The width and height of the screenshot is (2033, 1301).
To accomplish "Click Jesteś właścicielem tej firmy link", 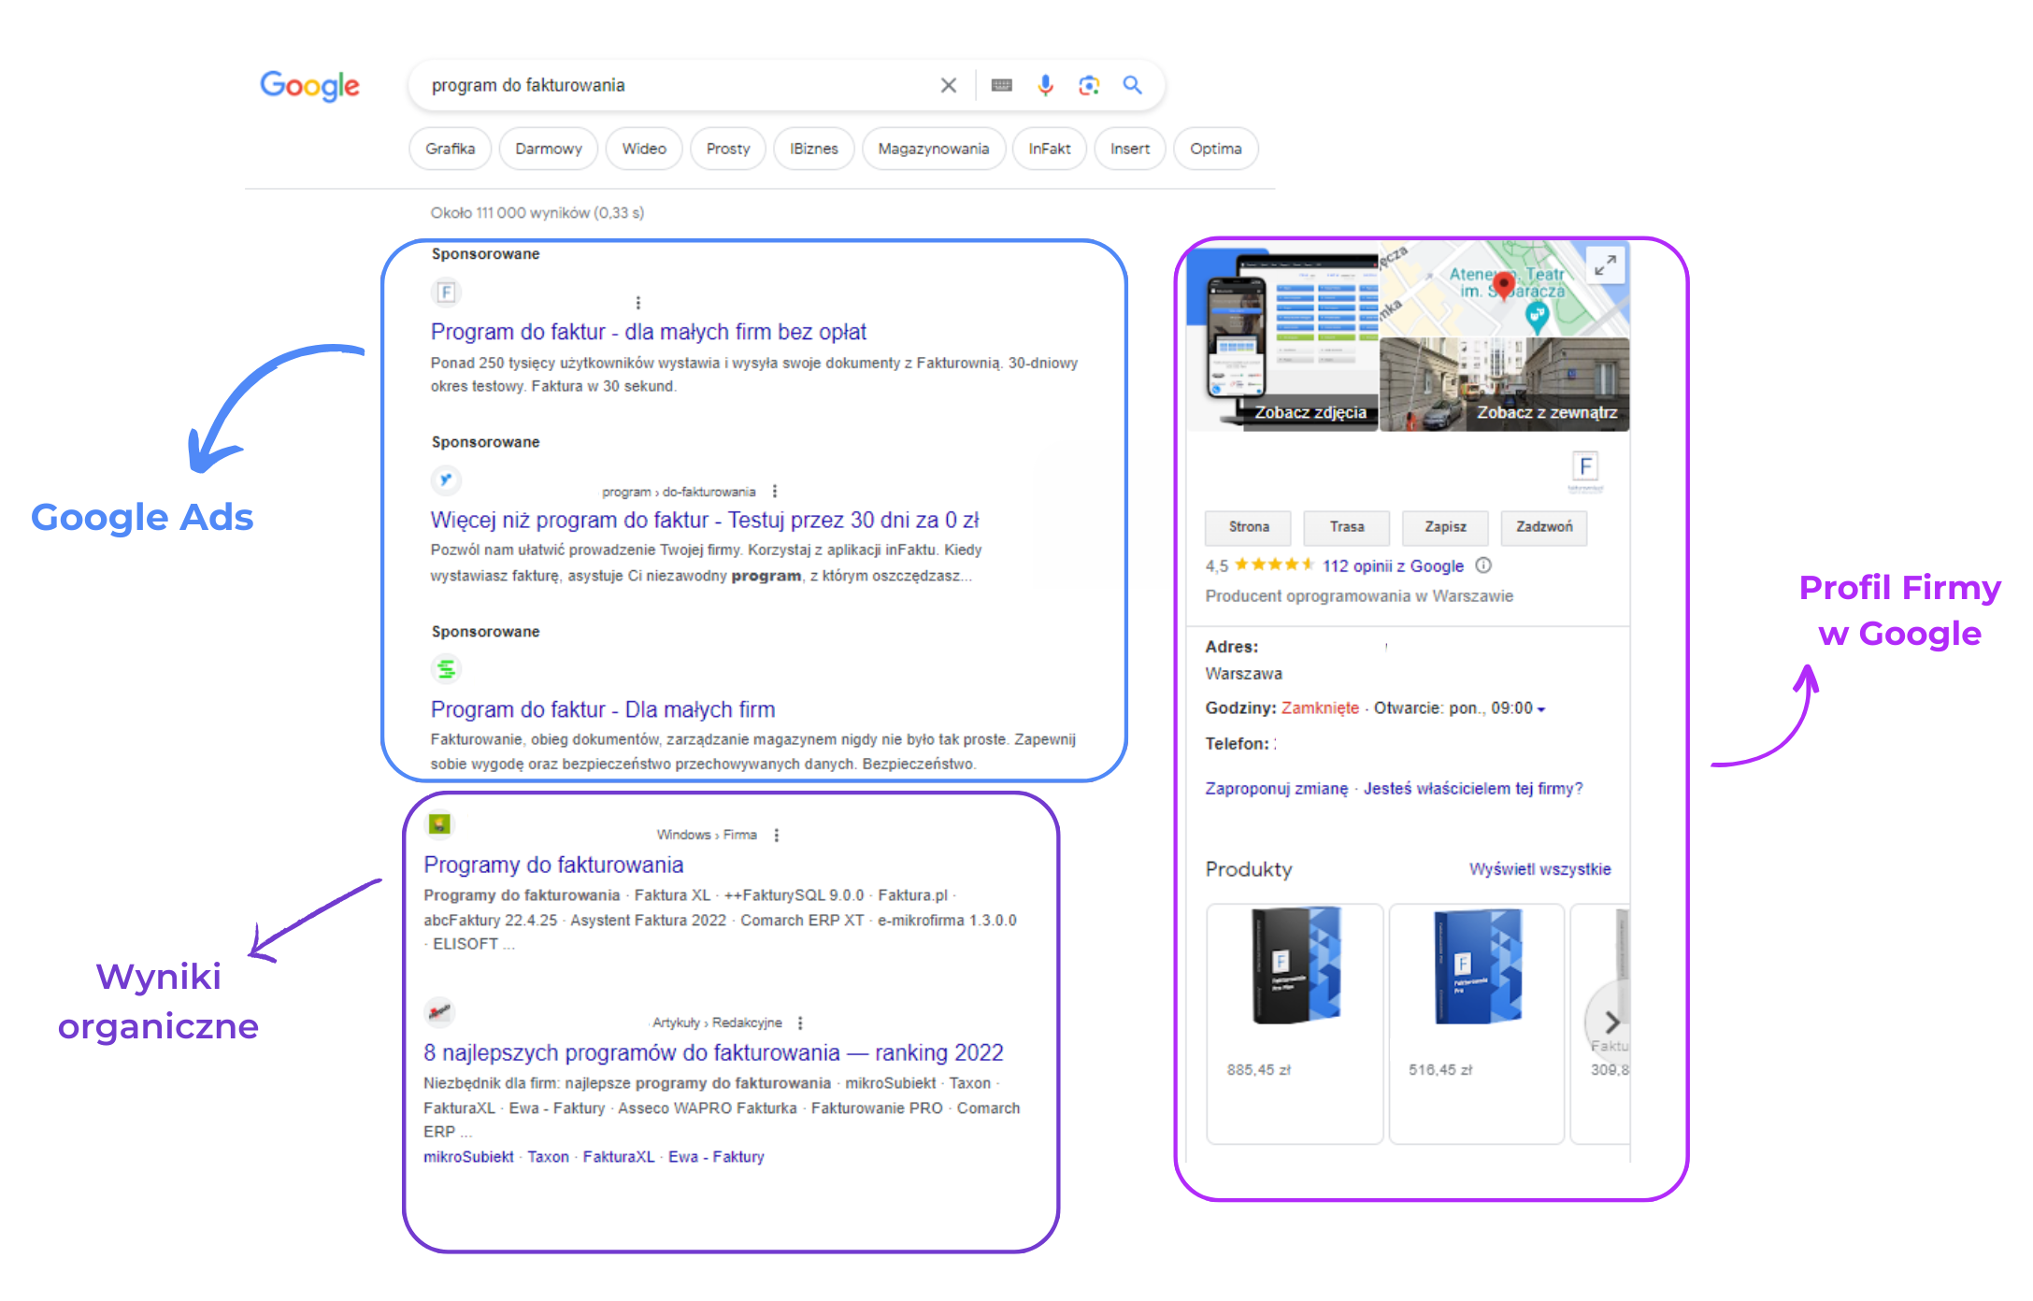I will [1473, 789].
